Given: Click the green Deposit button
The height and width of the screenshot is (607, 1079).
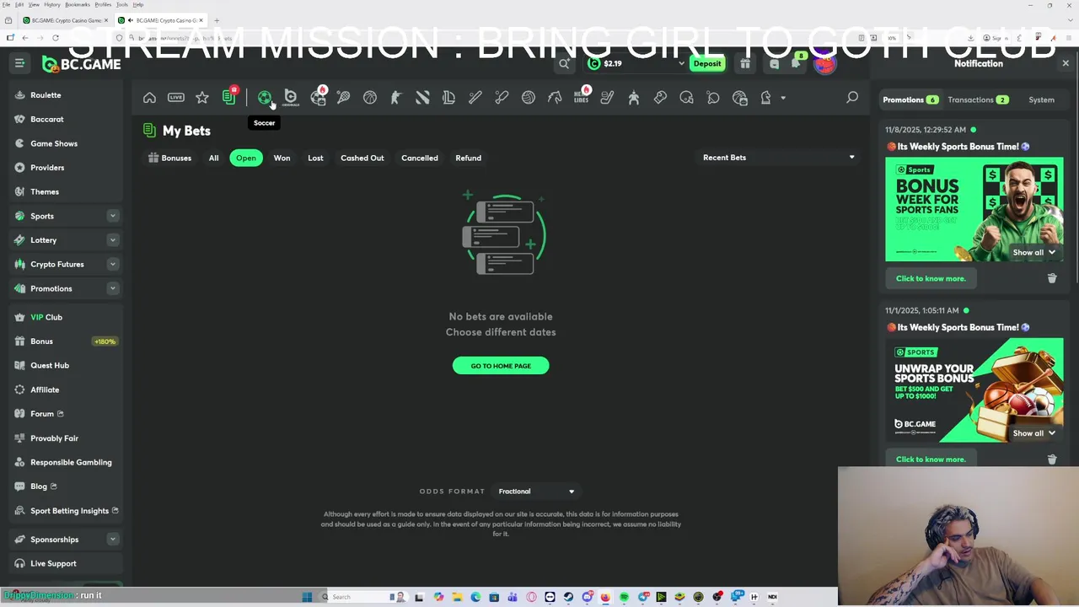Looking at the screenshot, I should pyautogui.click(x=707, y=63).
